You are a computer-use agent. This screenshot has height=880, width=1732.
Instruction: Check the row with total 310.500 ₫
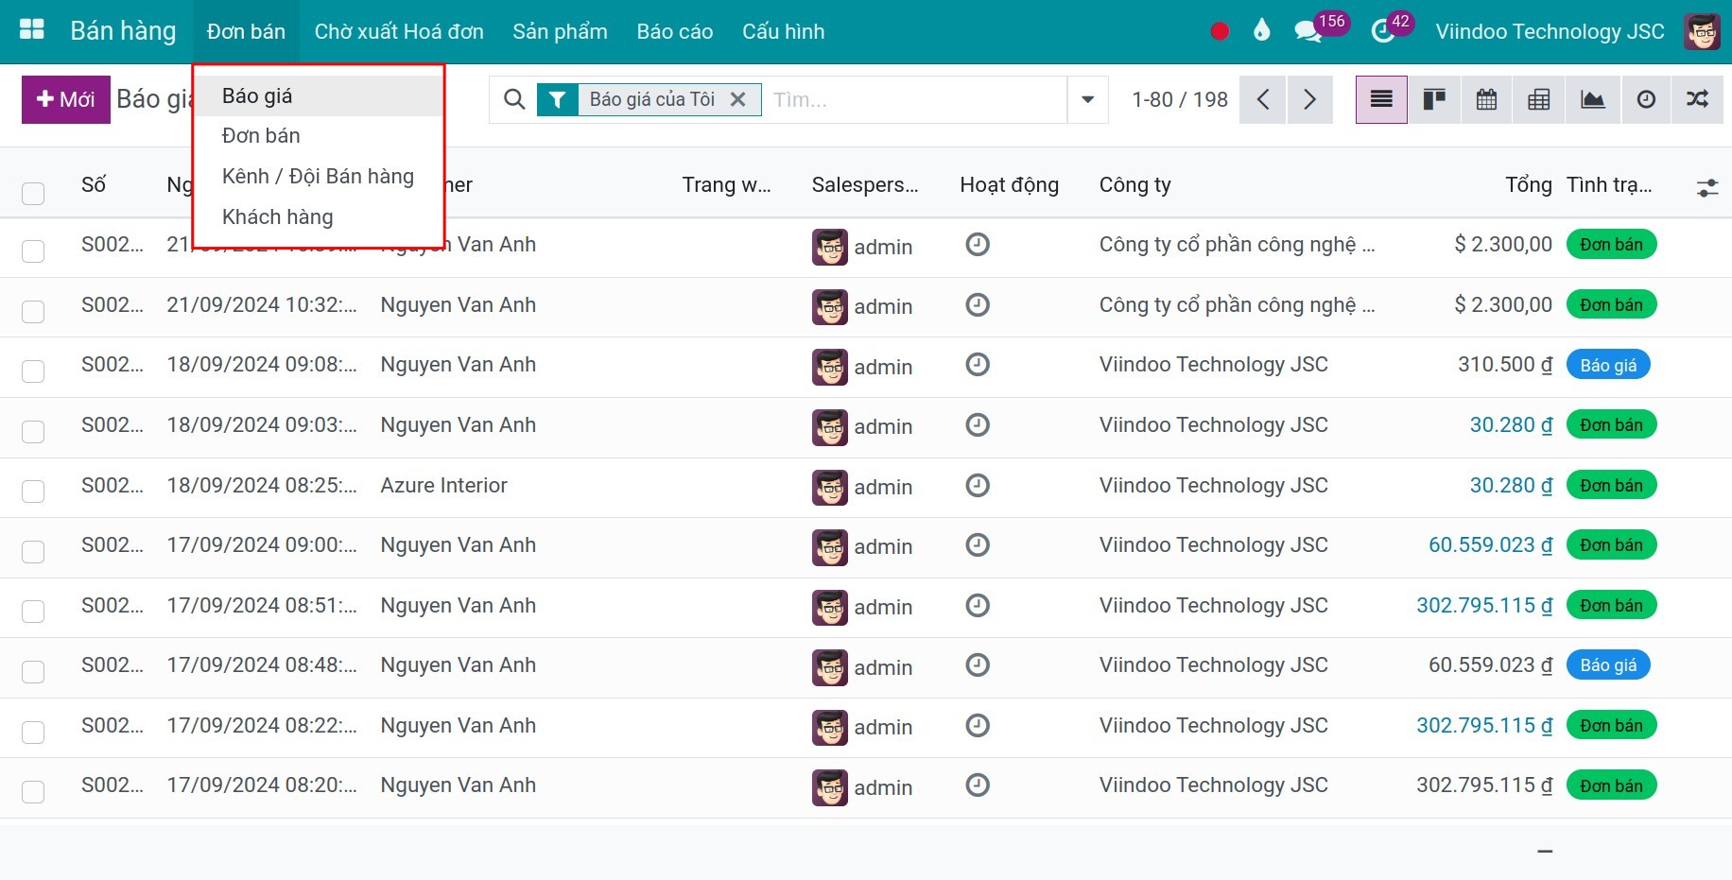pyautogui.click(x=33, y=371)
